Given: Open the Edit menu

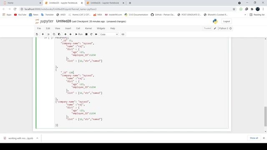Looking at the screenshot, I should pos(48,28).
